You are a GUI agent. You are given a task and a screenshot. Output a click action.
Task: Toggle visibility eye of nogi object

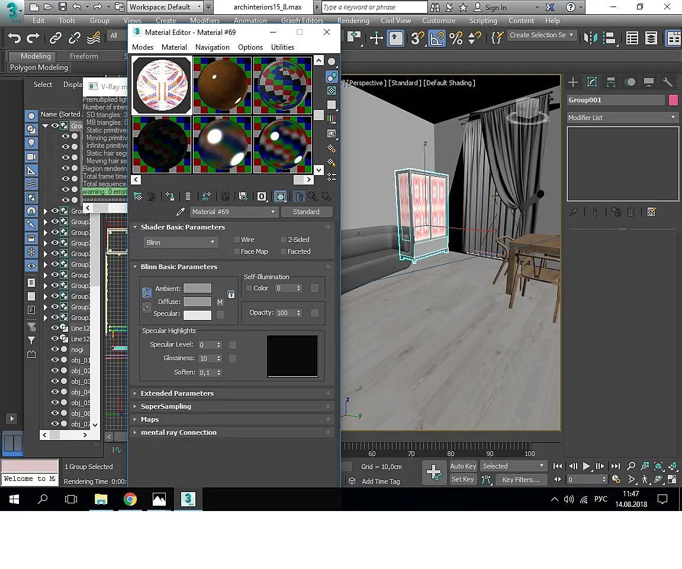pos(55,349)
